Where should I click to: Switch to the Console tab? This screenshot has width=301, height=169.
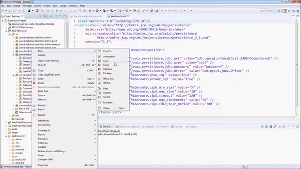[x=177, y=127]
